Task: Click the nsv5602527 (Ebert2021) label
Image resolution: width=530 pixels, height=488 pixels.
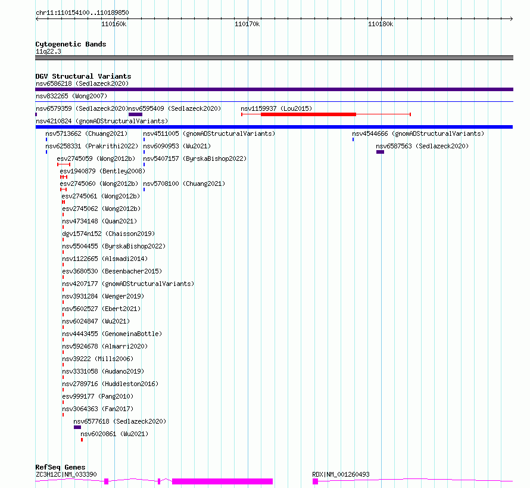Action: tap(101, 309)
